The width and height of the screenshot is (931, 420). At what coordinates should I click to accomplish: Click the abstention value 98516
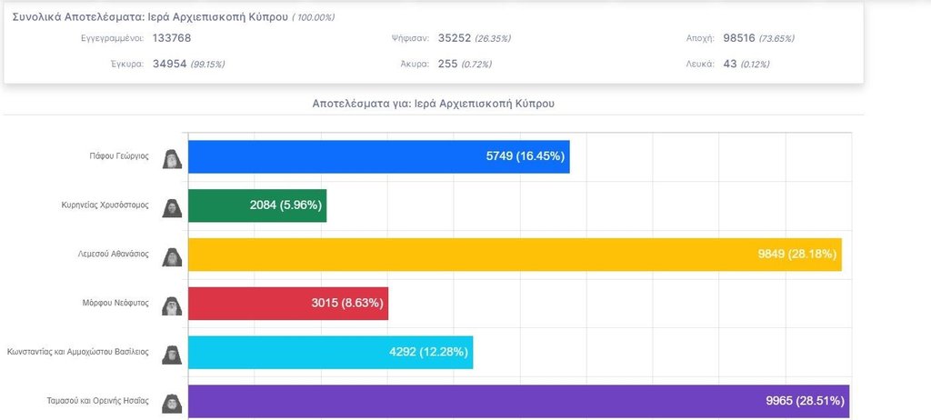(739, 38)
